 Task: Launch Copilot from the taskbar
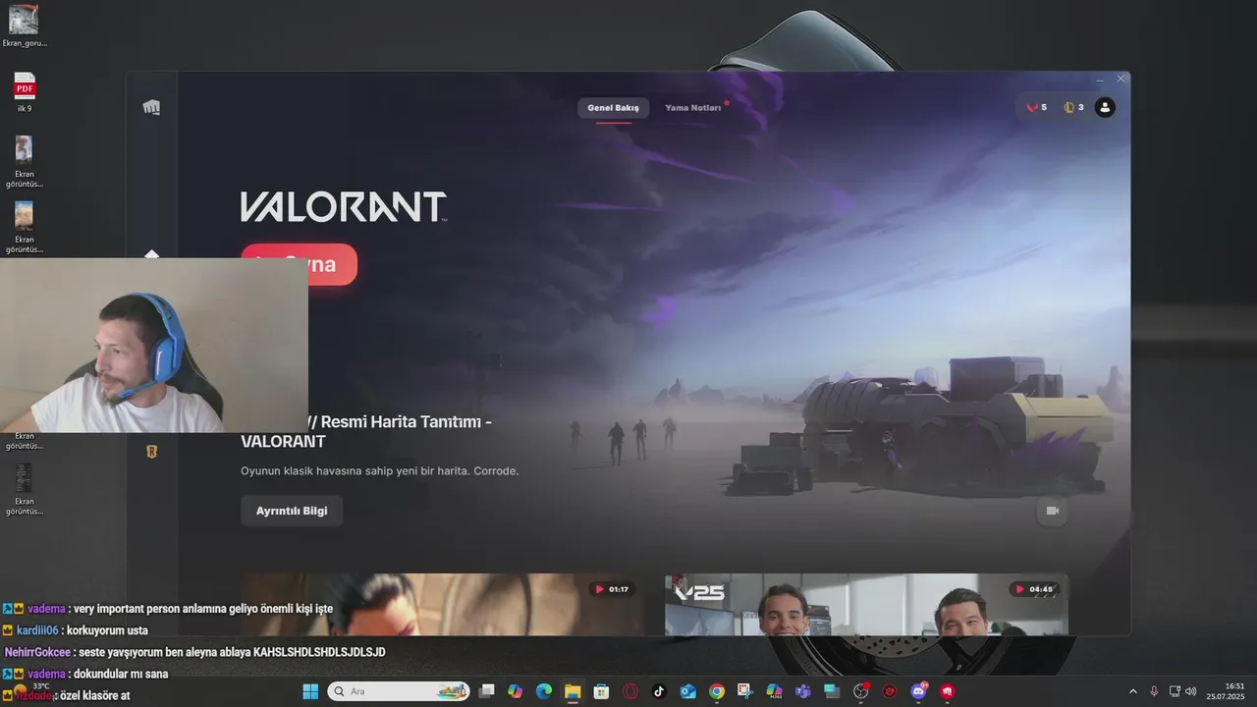515,691
